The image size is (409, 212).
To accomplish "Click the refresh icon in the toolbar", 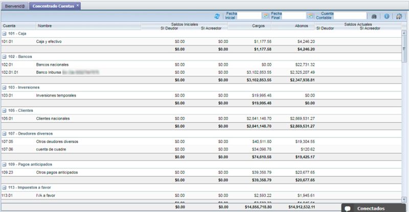I will 217,16.
